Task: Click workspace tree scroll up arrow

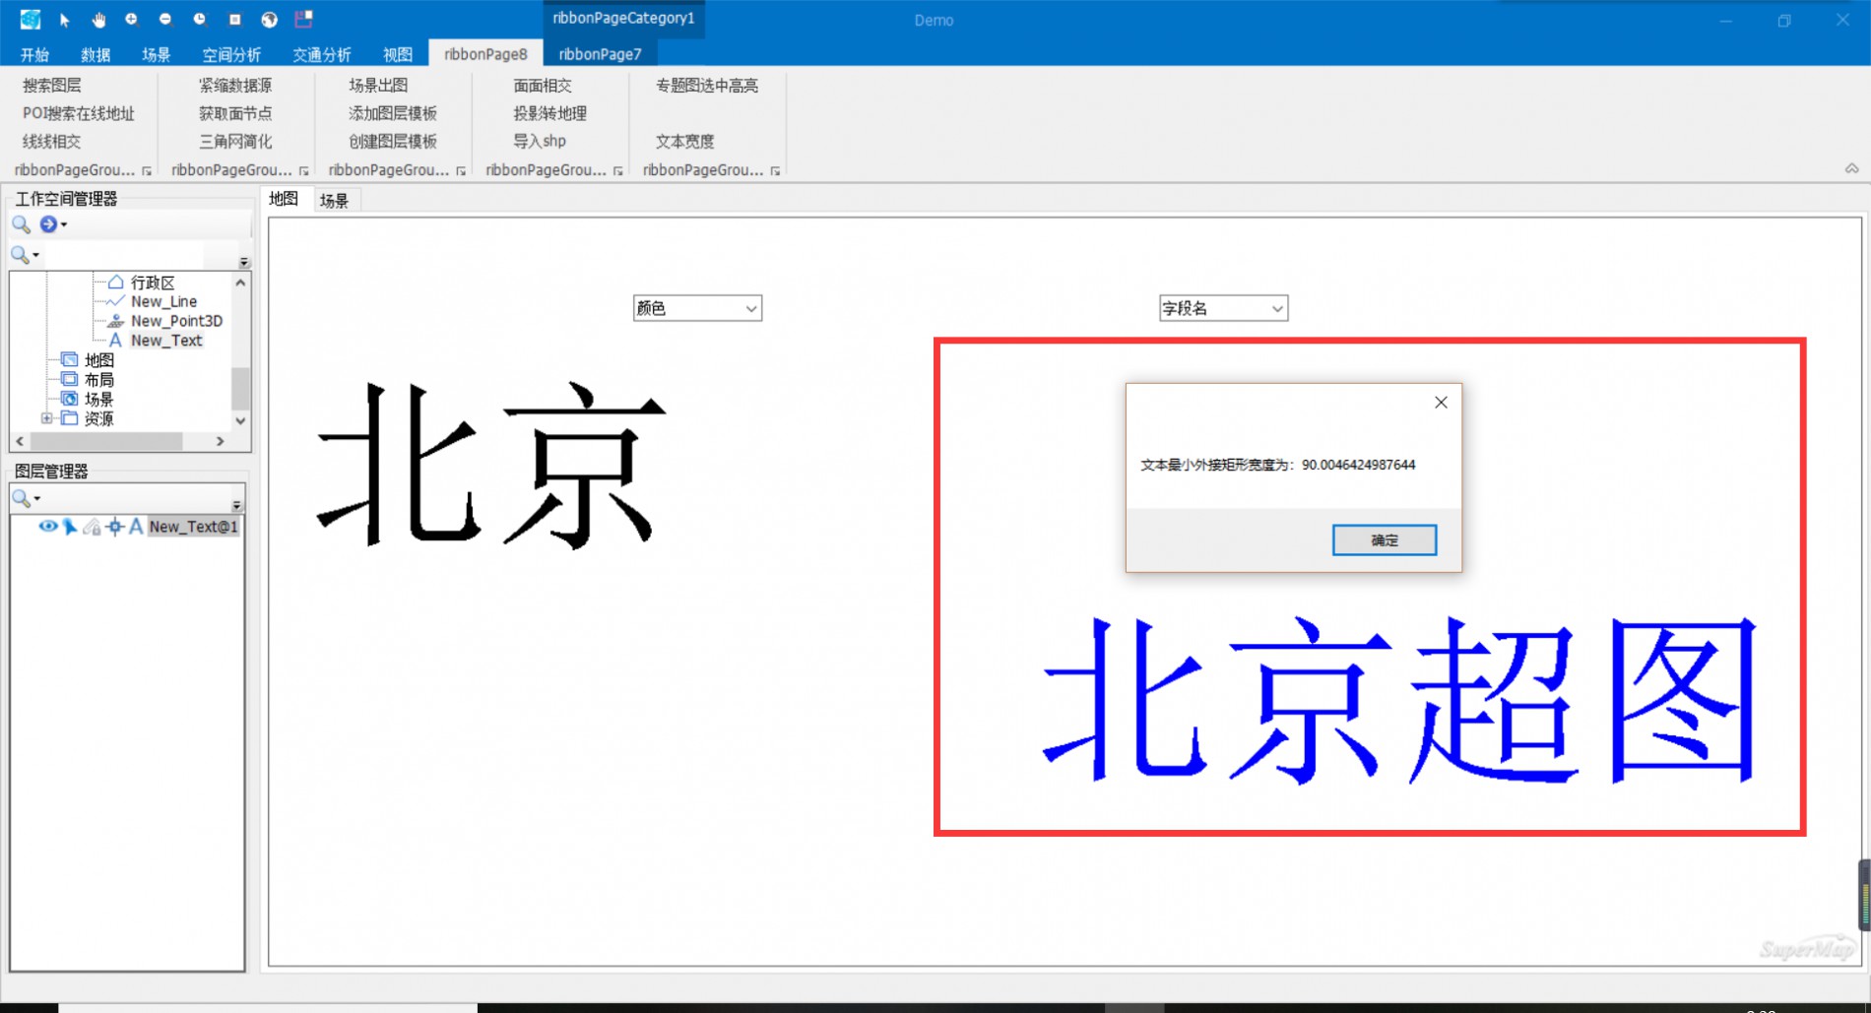Action: pyautogui.click(x=240, y=283)
